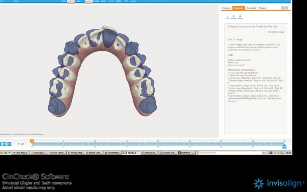The height and width of the screenshot is (192, 307).
Task: Click lower staging bar at stage 10
Action: click(95, 145)
